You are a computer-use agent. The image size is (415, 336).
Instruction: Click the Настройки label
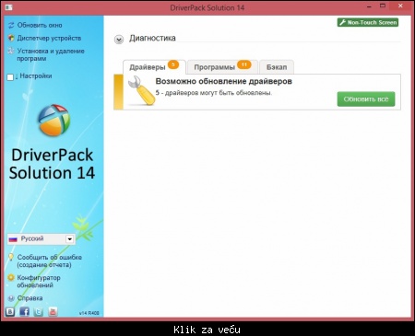point(36,75)
